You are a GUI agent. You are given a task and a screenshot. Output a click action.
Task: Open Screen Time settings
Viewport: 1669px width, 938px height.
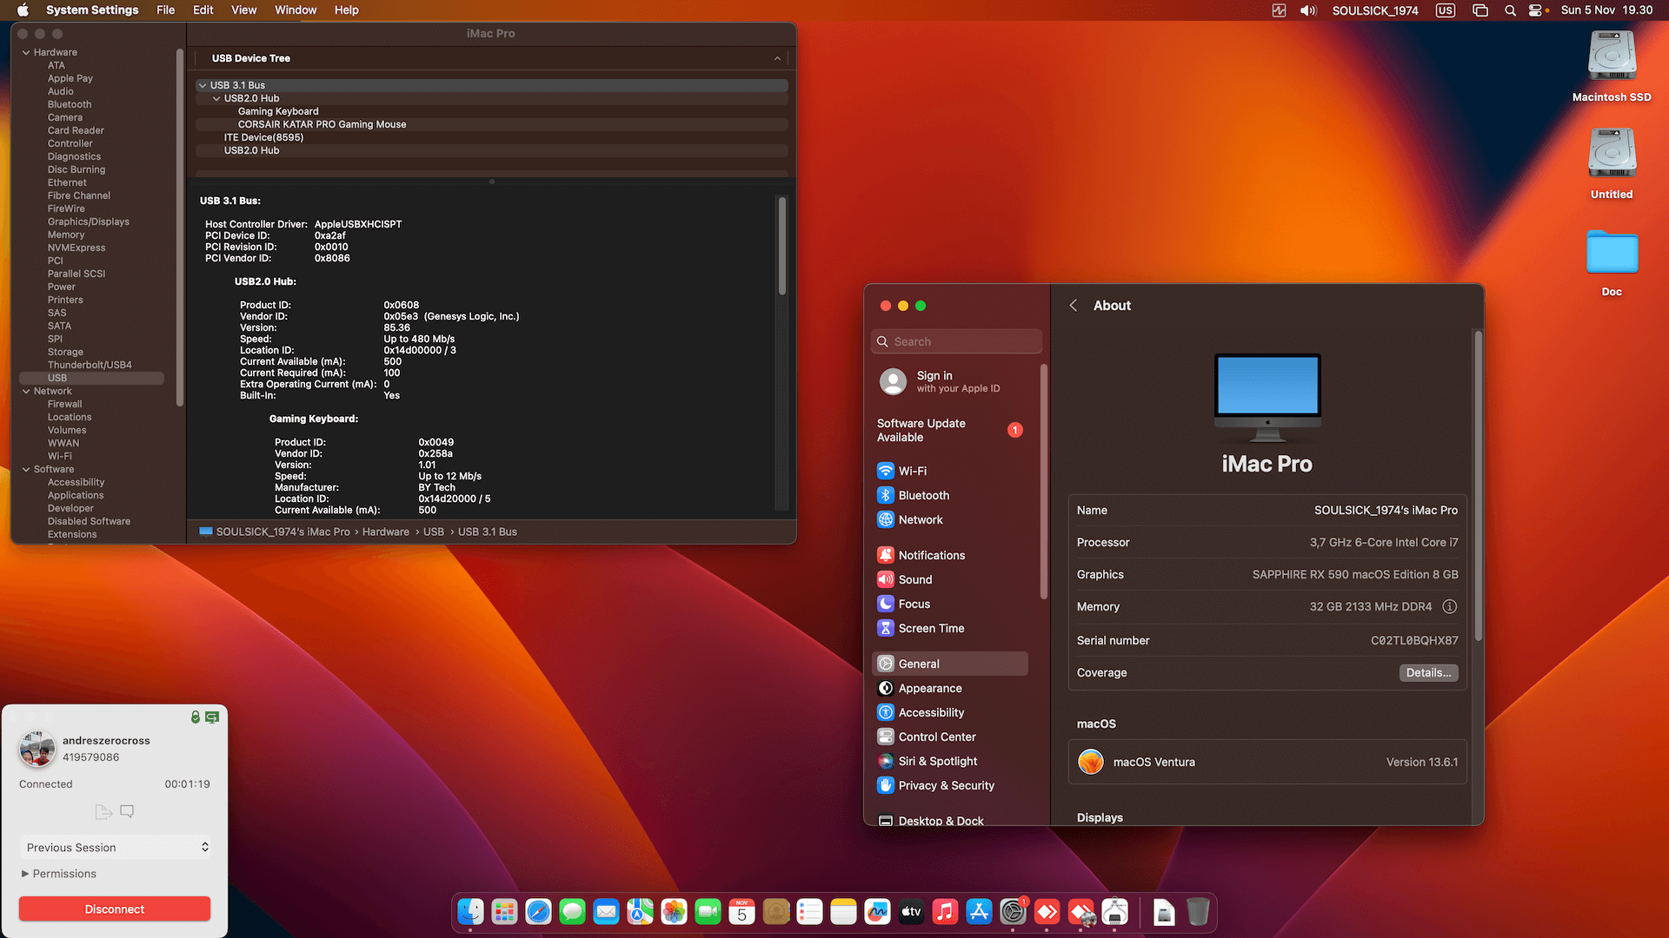point(931,627)
